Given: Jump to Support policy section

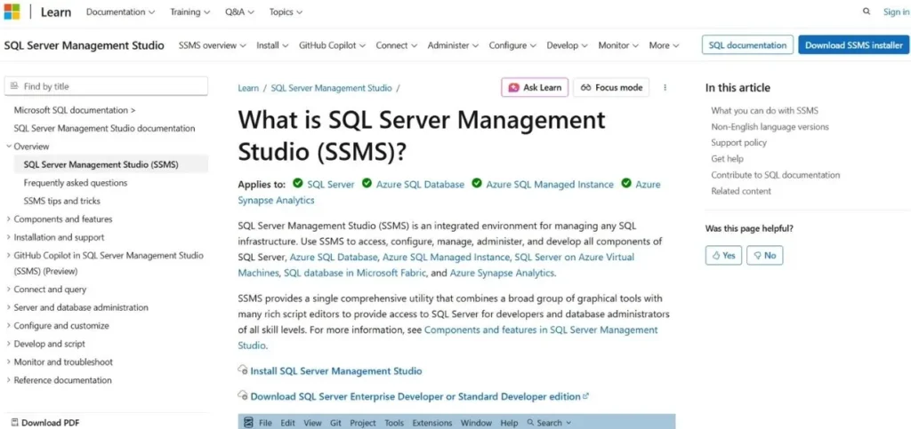Looking at the screenshot, I should pos(738,143).
